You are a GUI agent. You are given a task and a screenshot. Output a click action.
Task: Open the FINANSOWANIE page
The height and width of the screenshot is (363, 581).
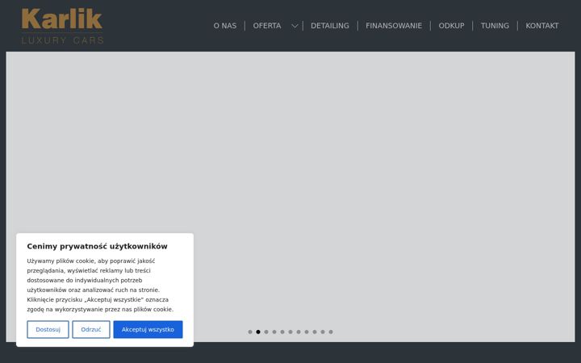coord(394,26)
